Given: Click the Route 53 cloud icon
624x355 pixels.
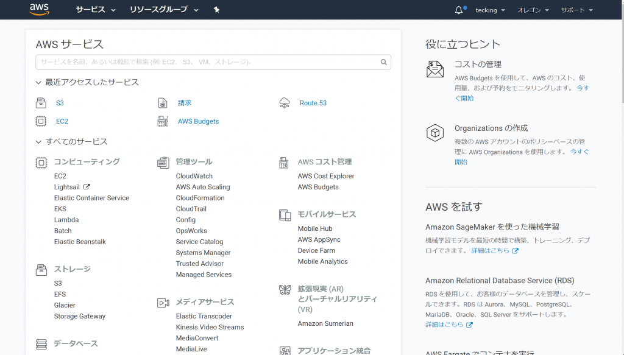Looking at the screenshot, I should point(285,103).
